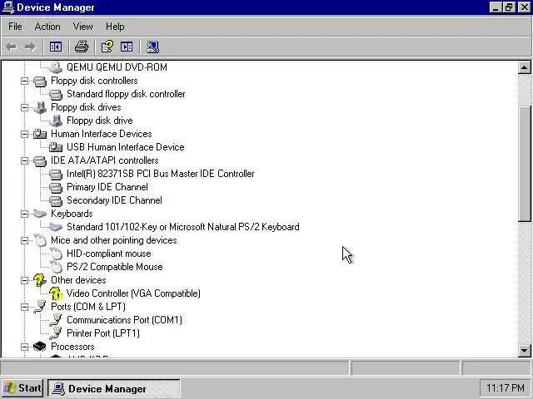Select 'Video Controller (VGA Compatible)' text
The width and height of the screenshot is (533, 399).
point(133,293)
